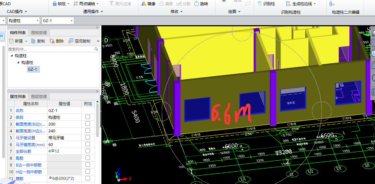Tick the 附加 checkbox for H边一侧中部筋
Viewport: 375px width, 184px height.
[x=88, y=171]
